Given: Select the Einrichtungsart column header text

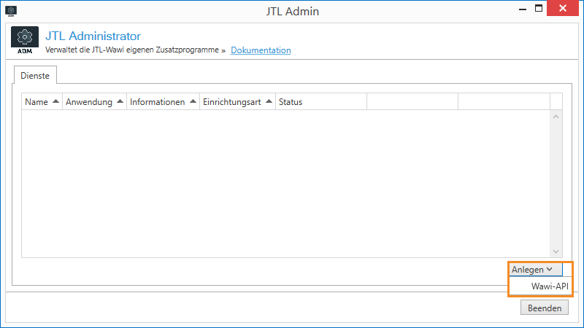Looking at the screenshot, I should [232, 102].
